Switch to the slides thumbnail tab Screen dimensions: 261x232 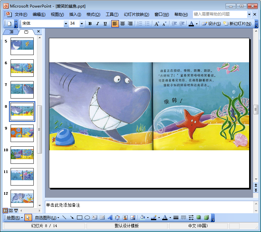(x=26, y=32)
